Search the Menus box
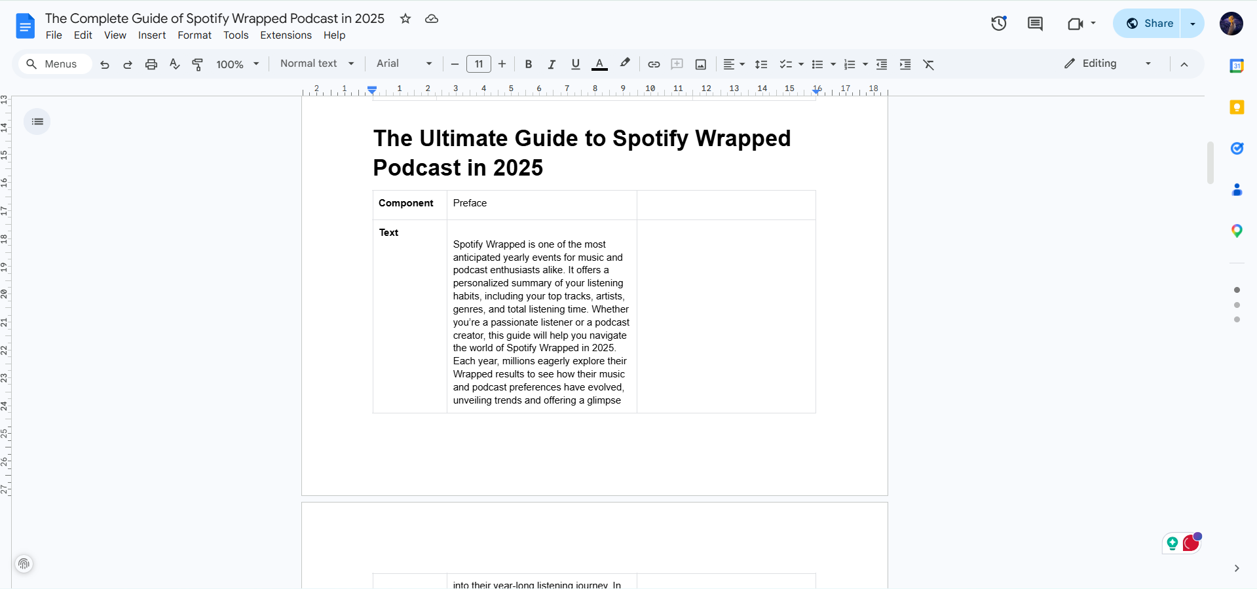The height and width of the screenshot is (589, 1257). click(x=55, y=64)
